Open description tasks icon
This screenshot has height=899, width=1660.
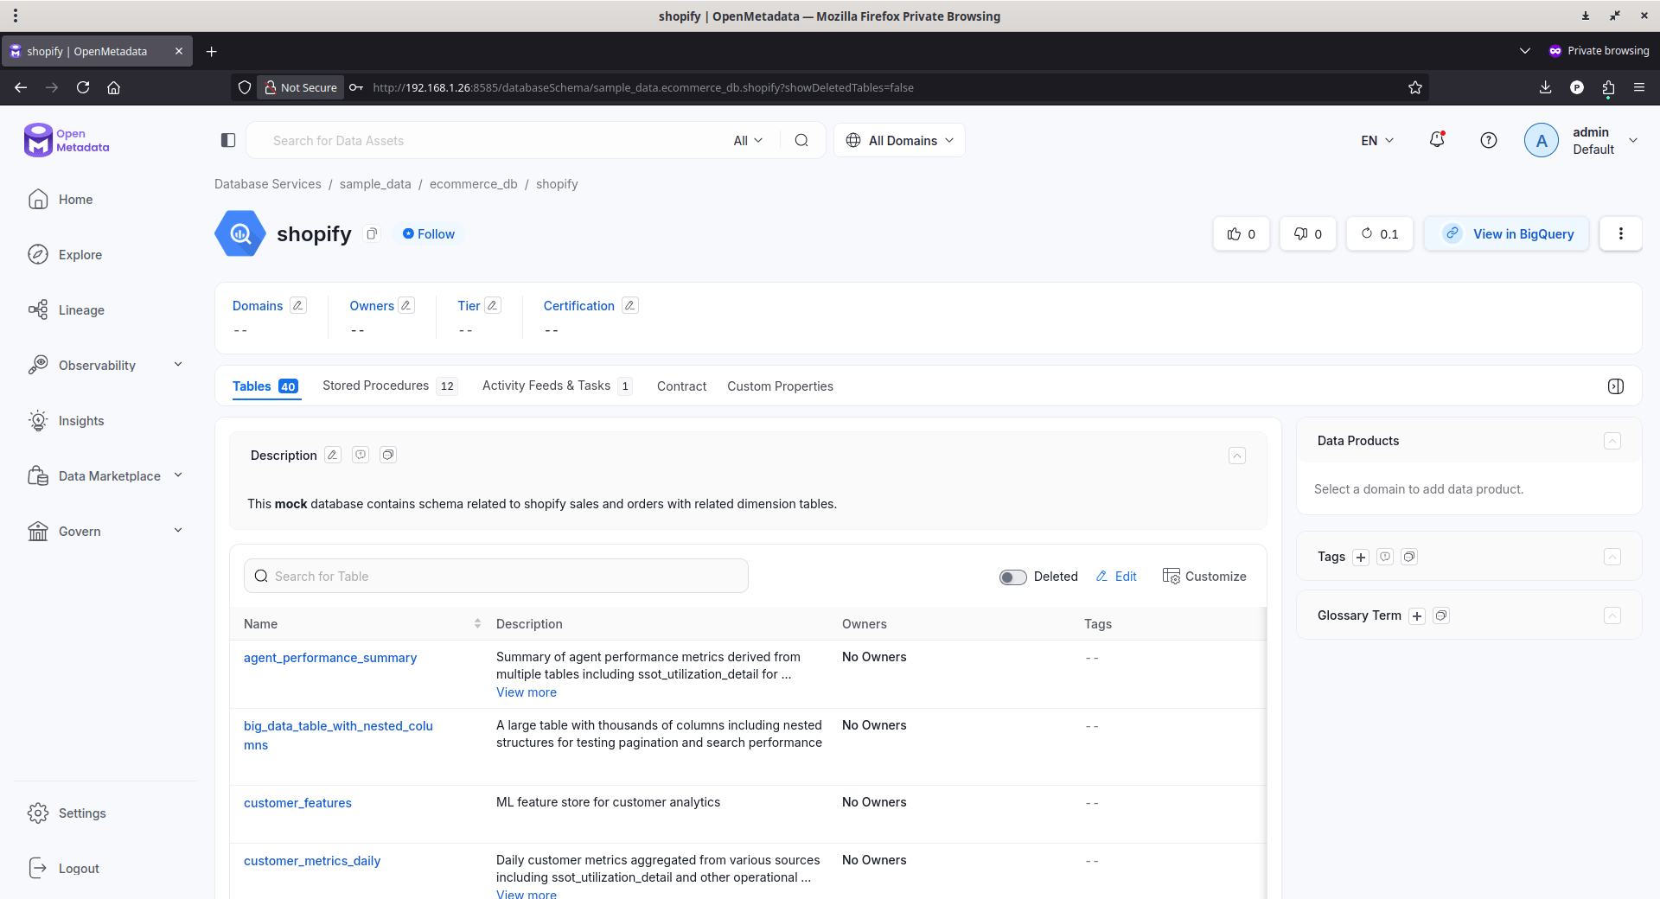click(388, 455)
